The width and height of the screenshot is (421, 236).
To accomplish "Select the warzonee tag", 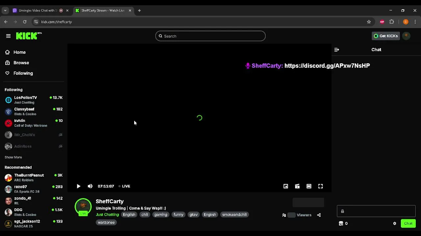I will point(106,223).
